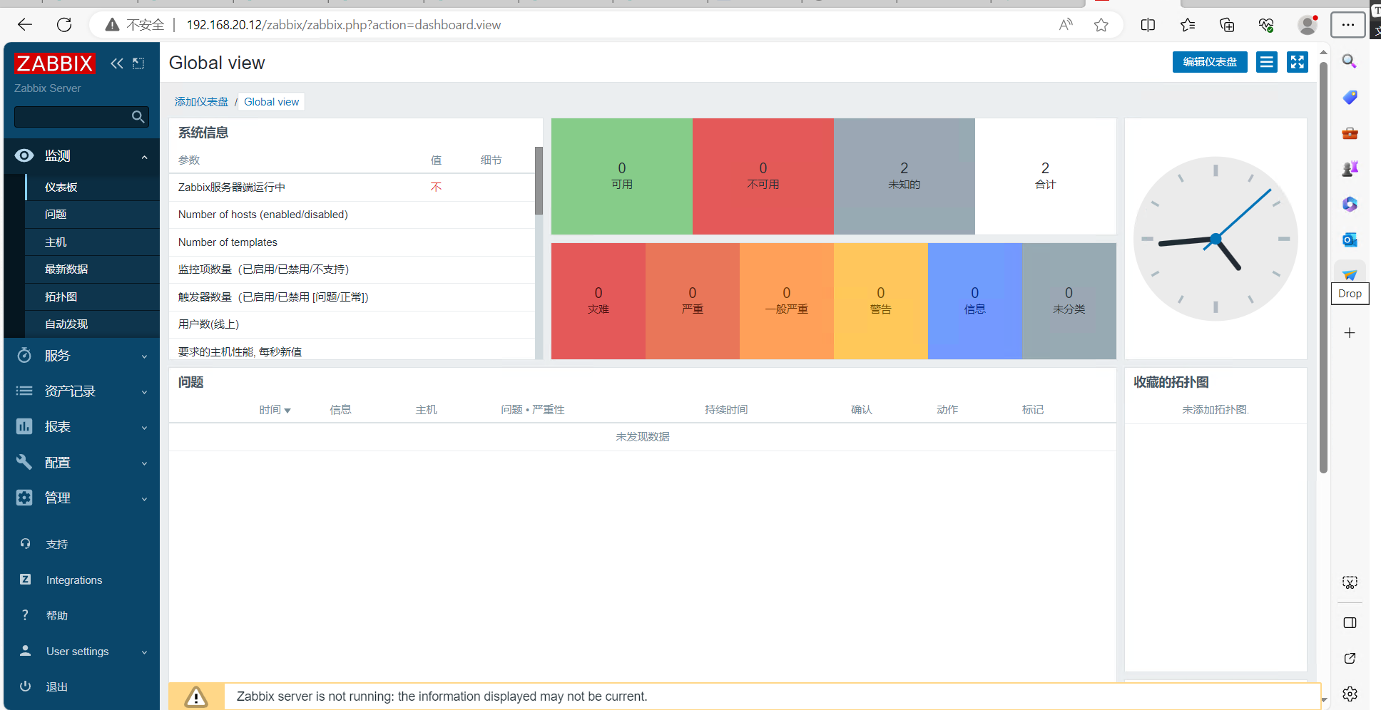Expand the 报表 menu section
Image resolution: width=1381 pixels, height=710 pixels.
(x=145, y=428)
